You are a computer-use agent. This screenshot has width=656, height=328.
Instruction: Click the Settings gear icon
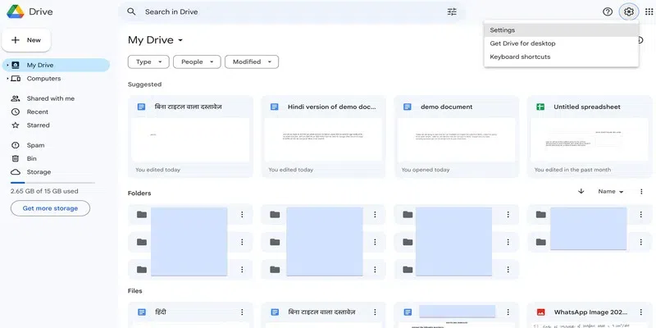[x=629, y=12]
